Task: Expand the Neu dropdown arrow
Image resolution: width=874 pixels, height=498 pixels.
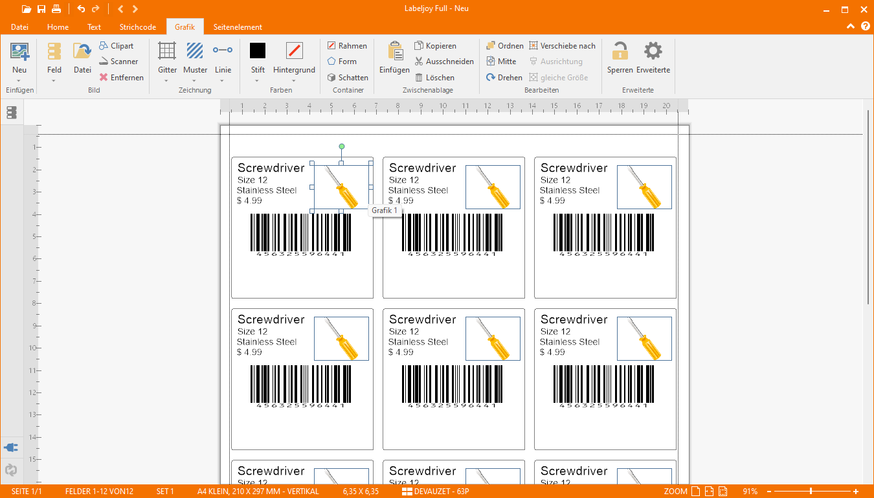Action: tap(19, 81)
